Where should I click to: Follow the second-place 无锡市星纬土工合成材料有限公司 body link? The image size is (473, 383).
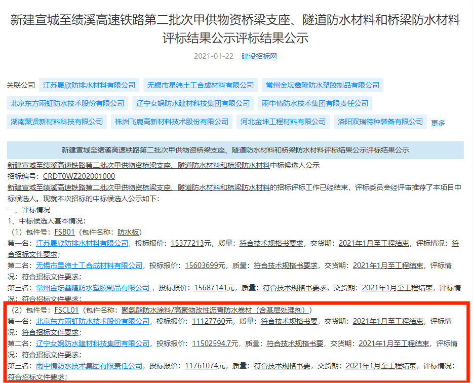click(x=89, y=265)
